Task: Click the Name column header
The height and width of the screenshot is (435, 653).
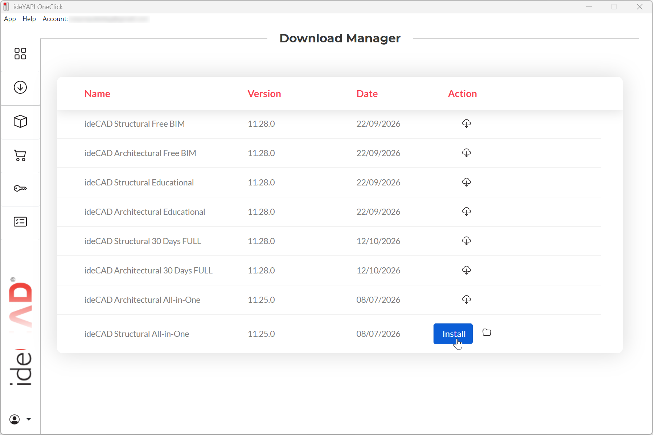Action: (97, 94)
